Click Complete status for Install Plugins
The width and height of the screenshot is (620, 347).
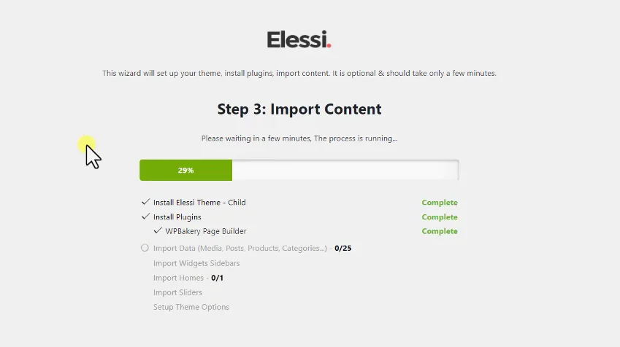click(440, 217)
